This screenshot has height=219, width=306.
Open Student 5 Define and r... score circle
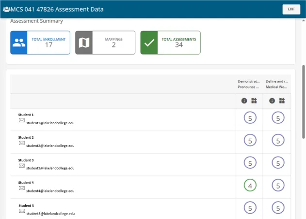pos(278,207)
